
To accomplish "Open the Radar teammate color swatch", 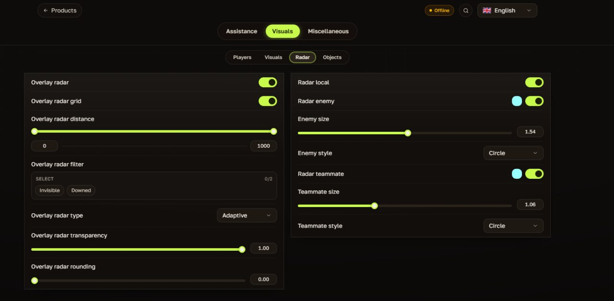I will [517, 174].
